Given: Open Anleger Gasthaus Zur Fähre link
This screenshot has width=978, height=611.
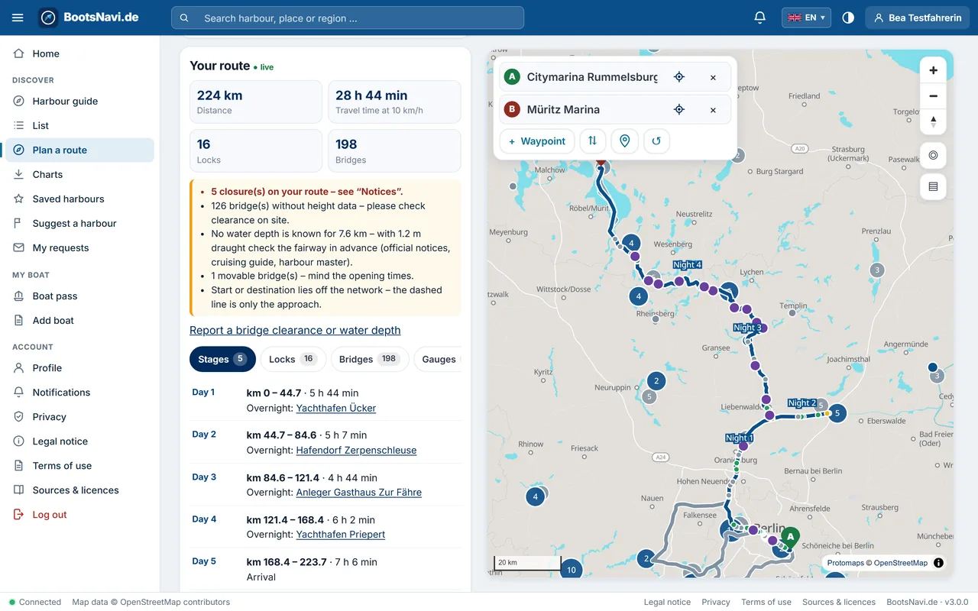Looking at the screenshot, I should (x=359, y=493).
